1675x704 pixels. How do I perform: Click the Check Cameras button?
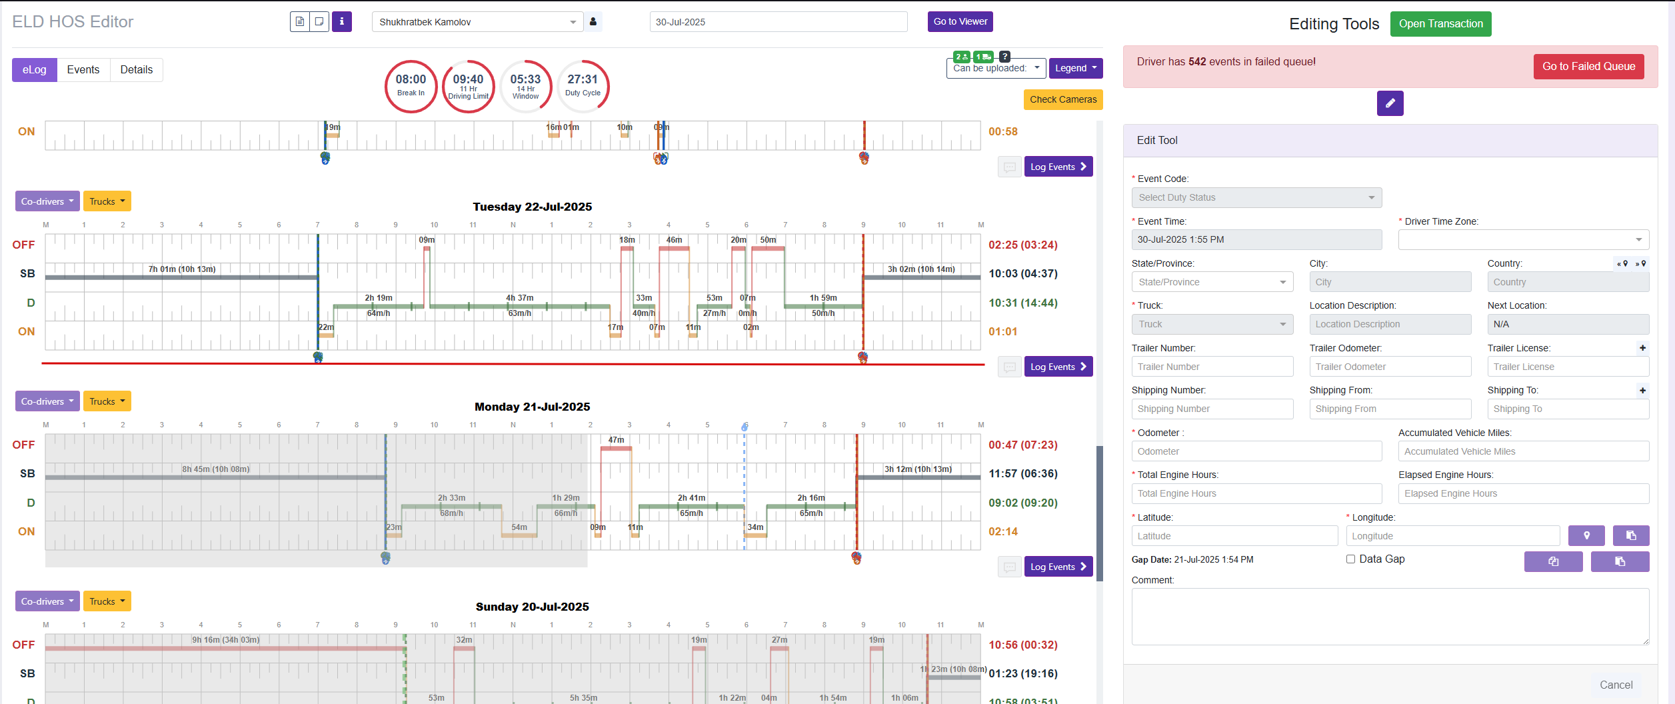click(1063, 99)
